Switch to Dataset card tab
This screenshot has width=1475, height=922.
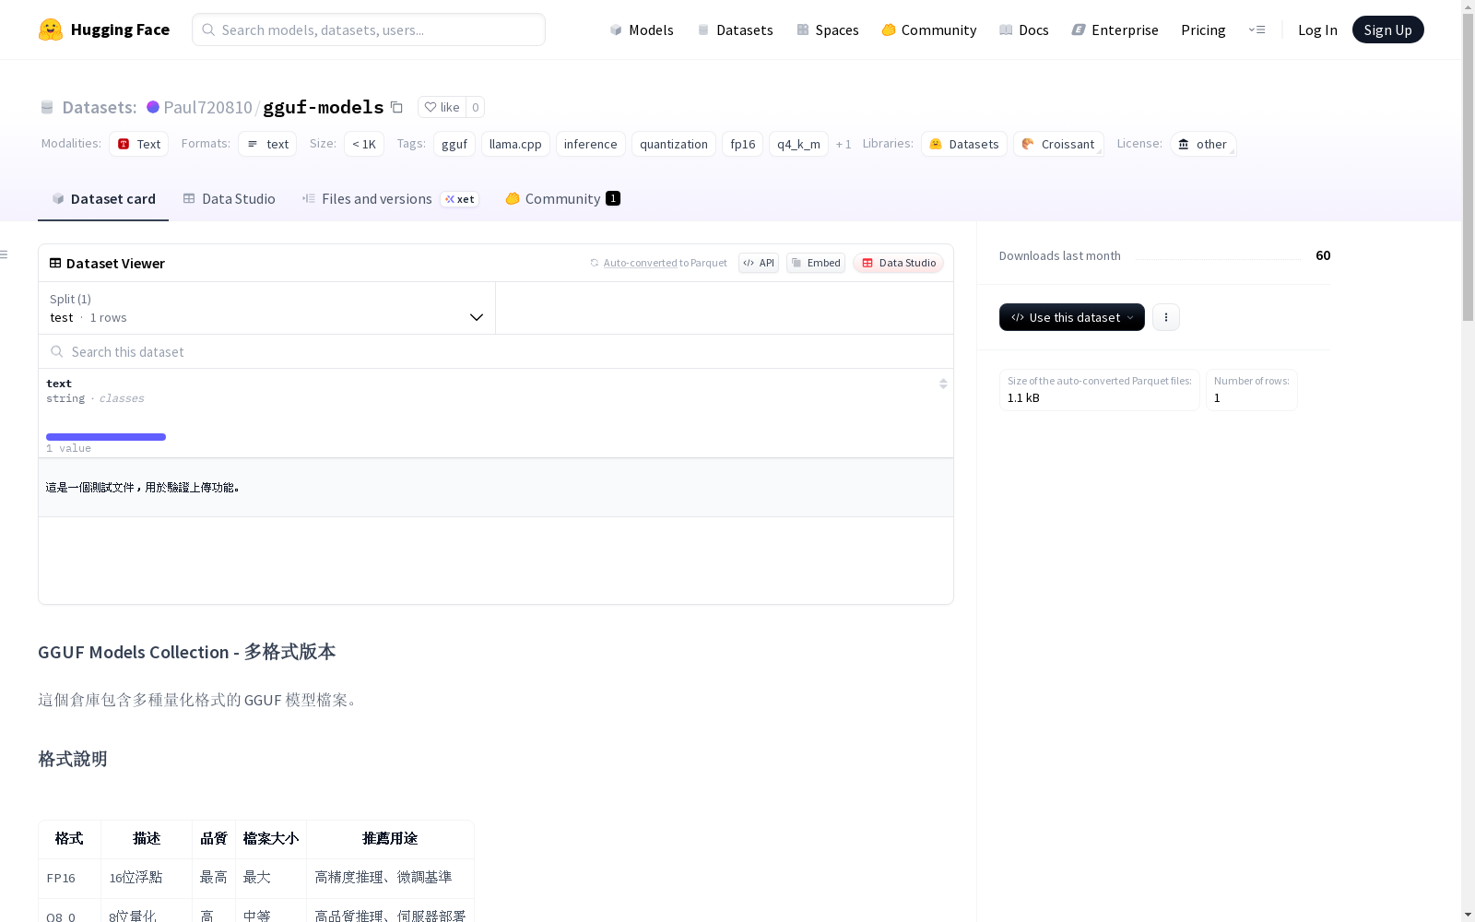(103, 199)
